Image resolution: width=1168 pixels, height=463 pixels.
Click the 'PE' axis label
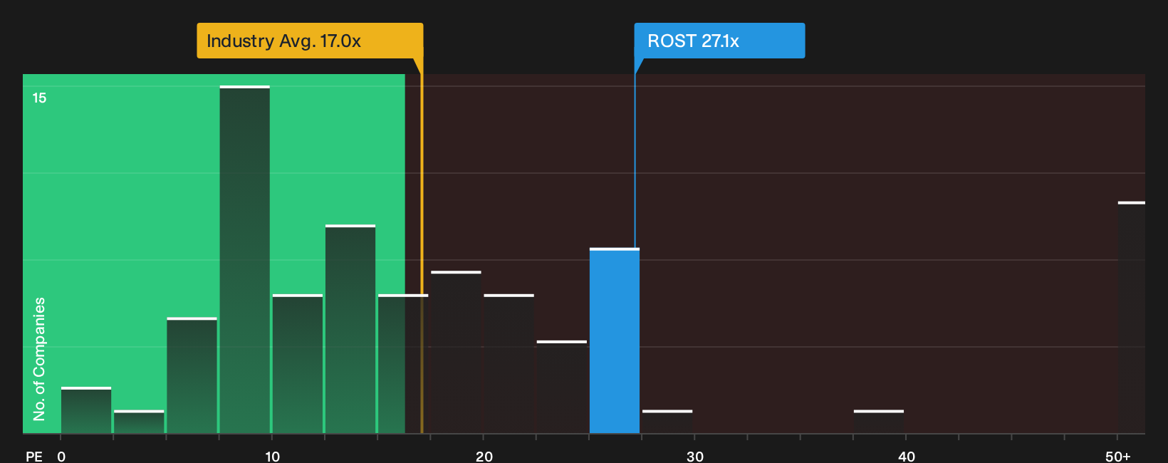coord(34,457)
